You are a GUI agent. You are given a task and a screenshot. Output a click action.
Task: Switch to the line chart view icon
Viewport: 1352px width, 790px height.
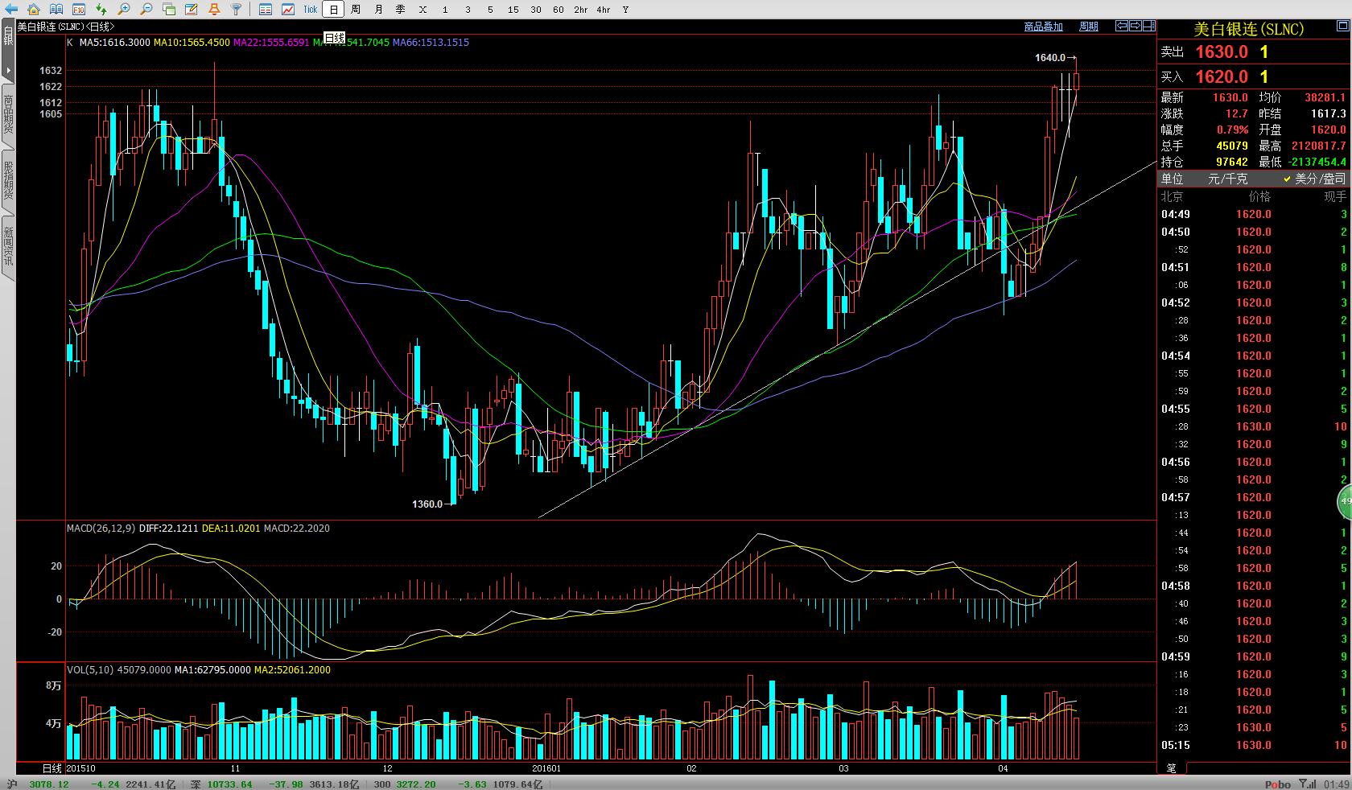[x=288, y=10]
